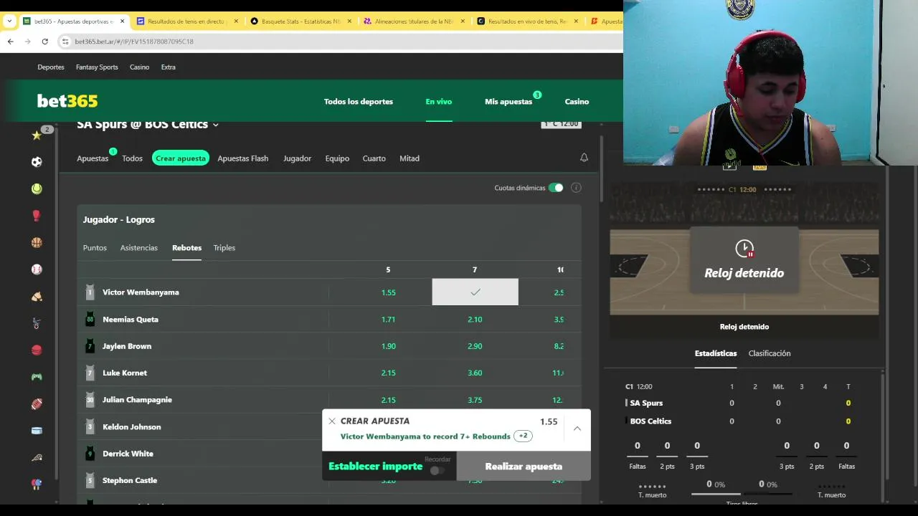Image resolution: width=918 pixels, height=516 pixels.
Task: Close Resultados de tenis browser tab
Action: tap(236, 21)
